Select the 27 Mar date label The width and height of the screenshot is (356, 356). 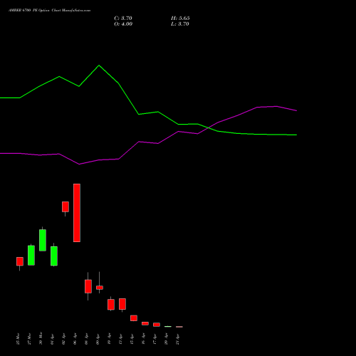click(x=29, y=339)
